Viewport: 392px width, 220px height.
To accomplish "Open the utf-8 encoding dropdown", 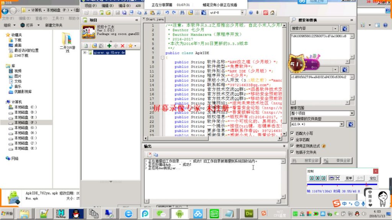I will pos(242,13).
